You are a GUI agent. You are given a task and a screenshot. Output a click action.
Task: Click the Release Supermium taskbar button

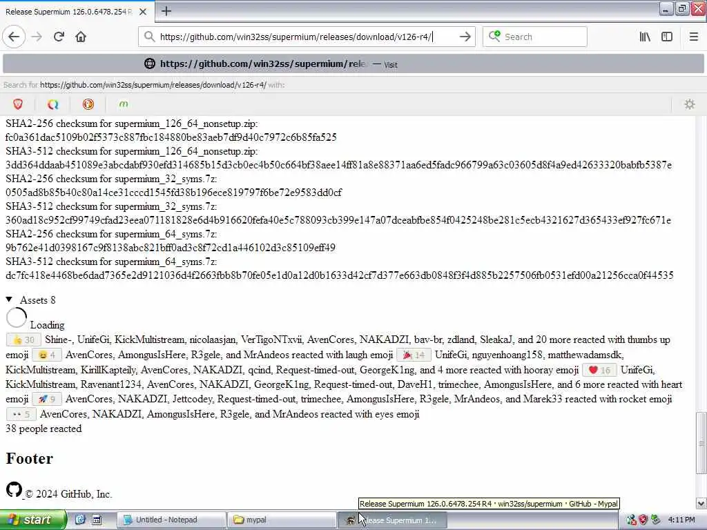392,520
